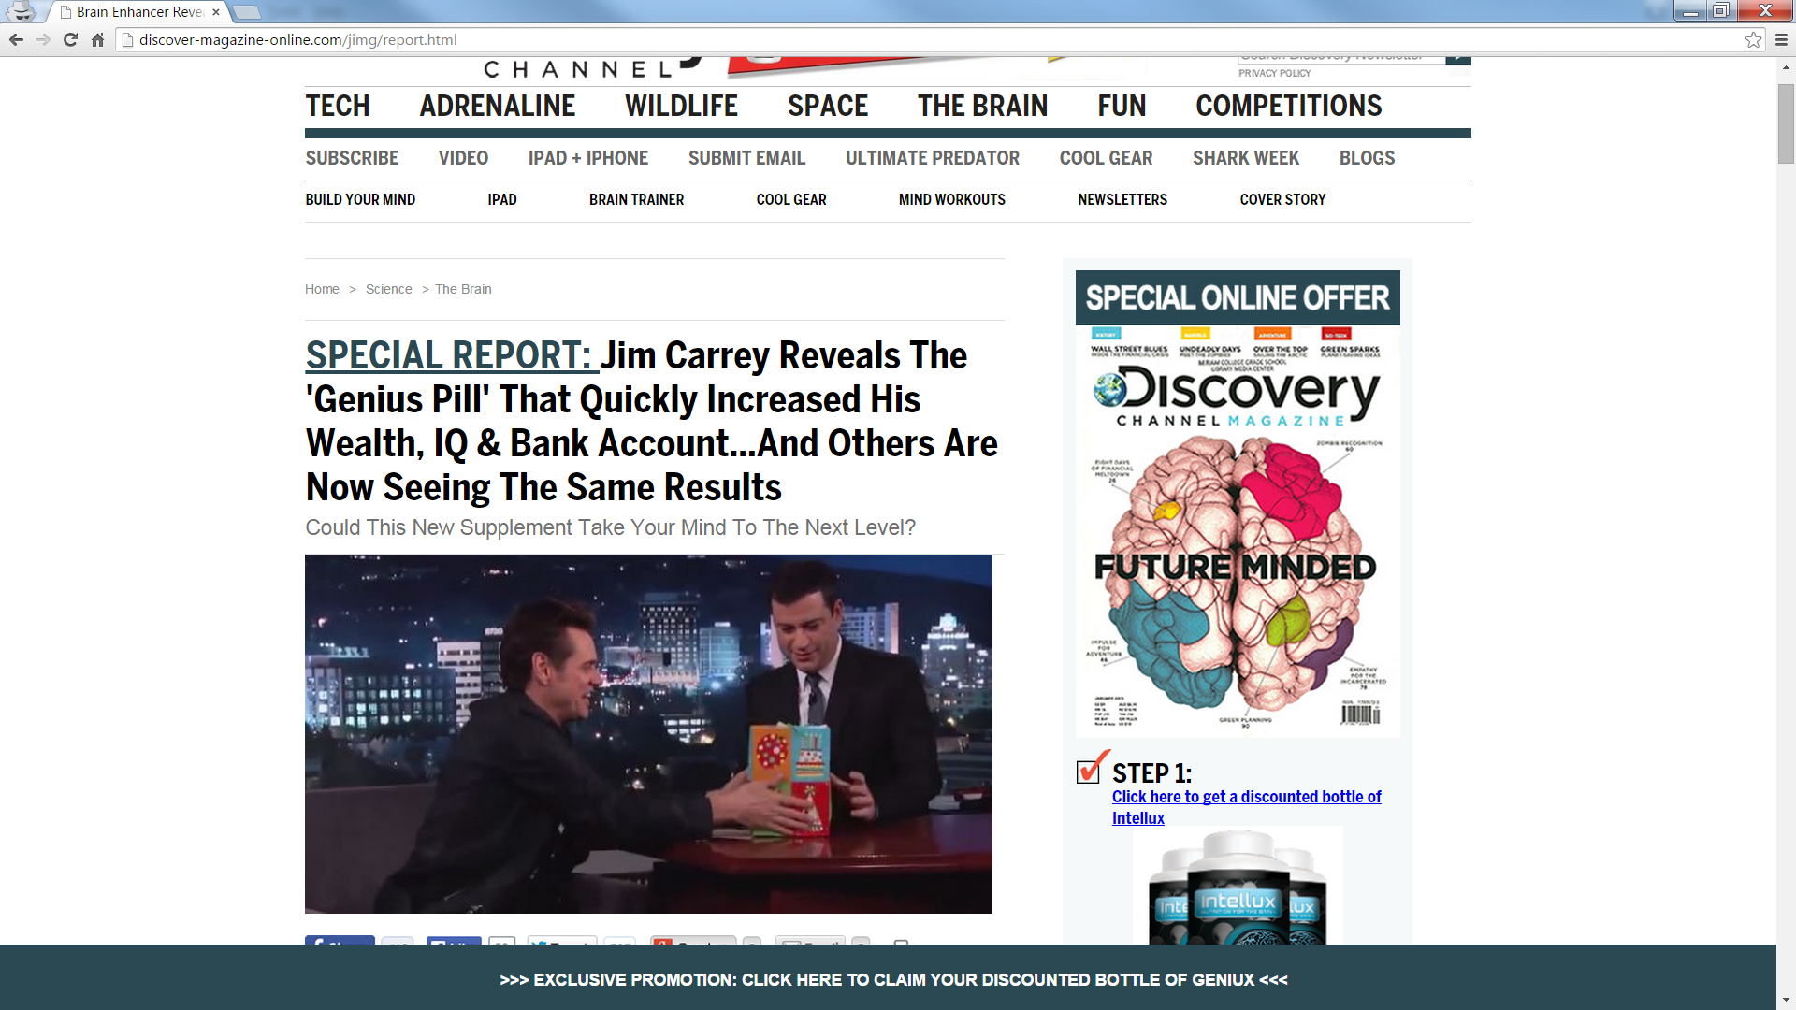This screenshot has width=1796, height=1010.
Task: Open NEWSLETTERS sub-menu item
Action: pyautogui.click(x=1122, y=199)
